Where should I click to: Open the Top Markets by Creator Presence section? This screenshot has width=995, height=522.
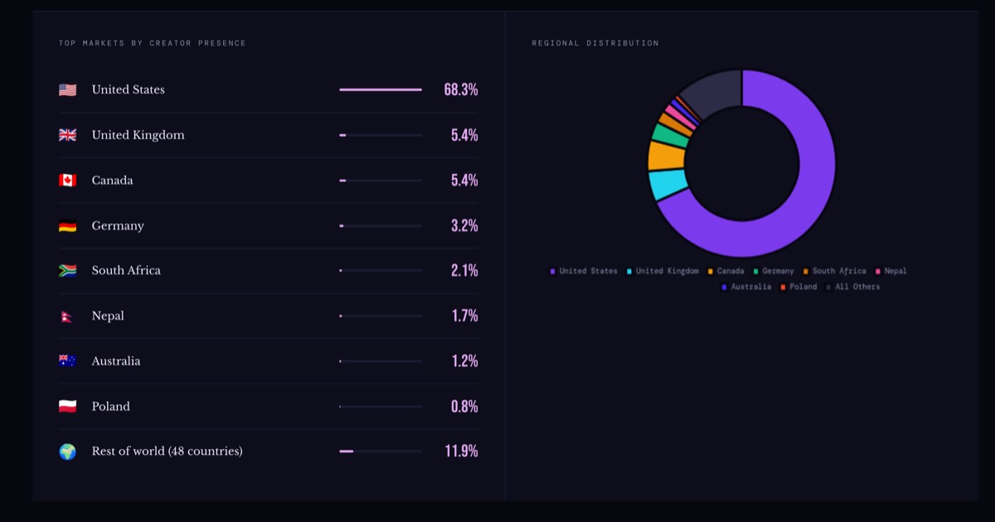(x=152, y=43)
